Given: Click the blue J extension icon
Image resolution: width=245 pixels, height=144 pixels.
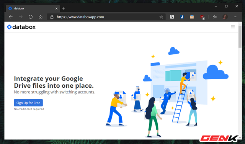Looking at the screenshot, I should 182,17.
